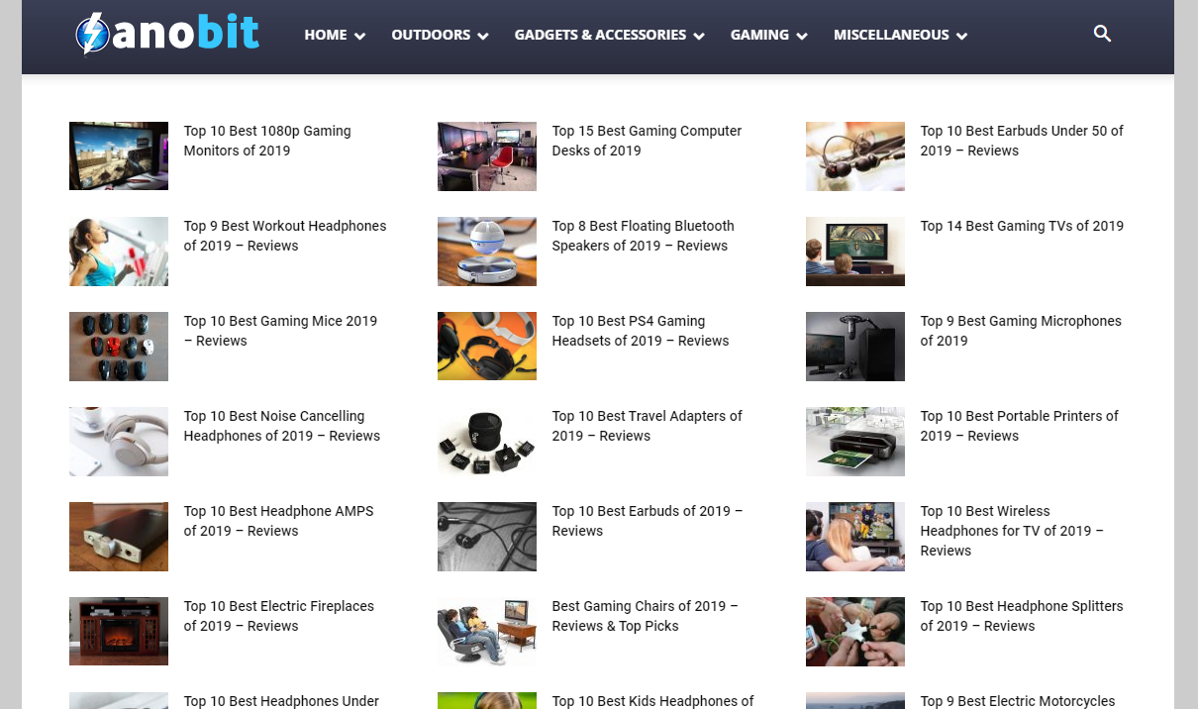
Task: Click the Portable Printers article thumbnail
Action: click(855, 441)
